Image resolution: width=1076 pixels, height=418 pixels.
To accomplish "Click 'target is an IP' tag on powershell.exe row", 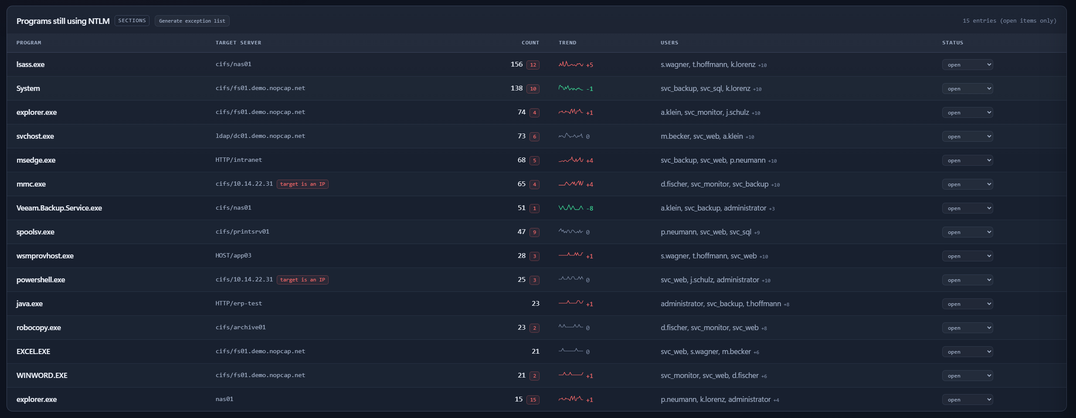I will tap(302, 280).
